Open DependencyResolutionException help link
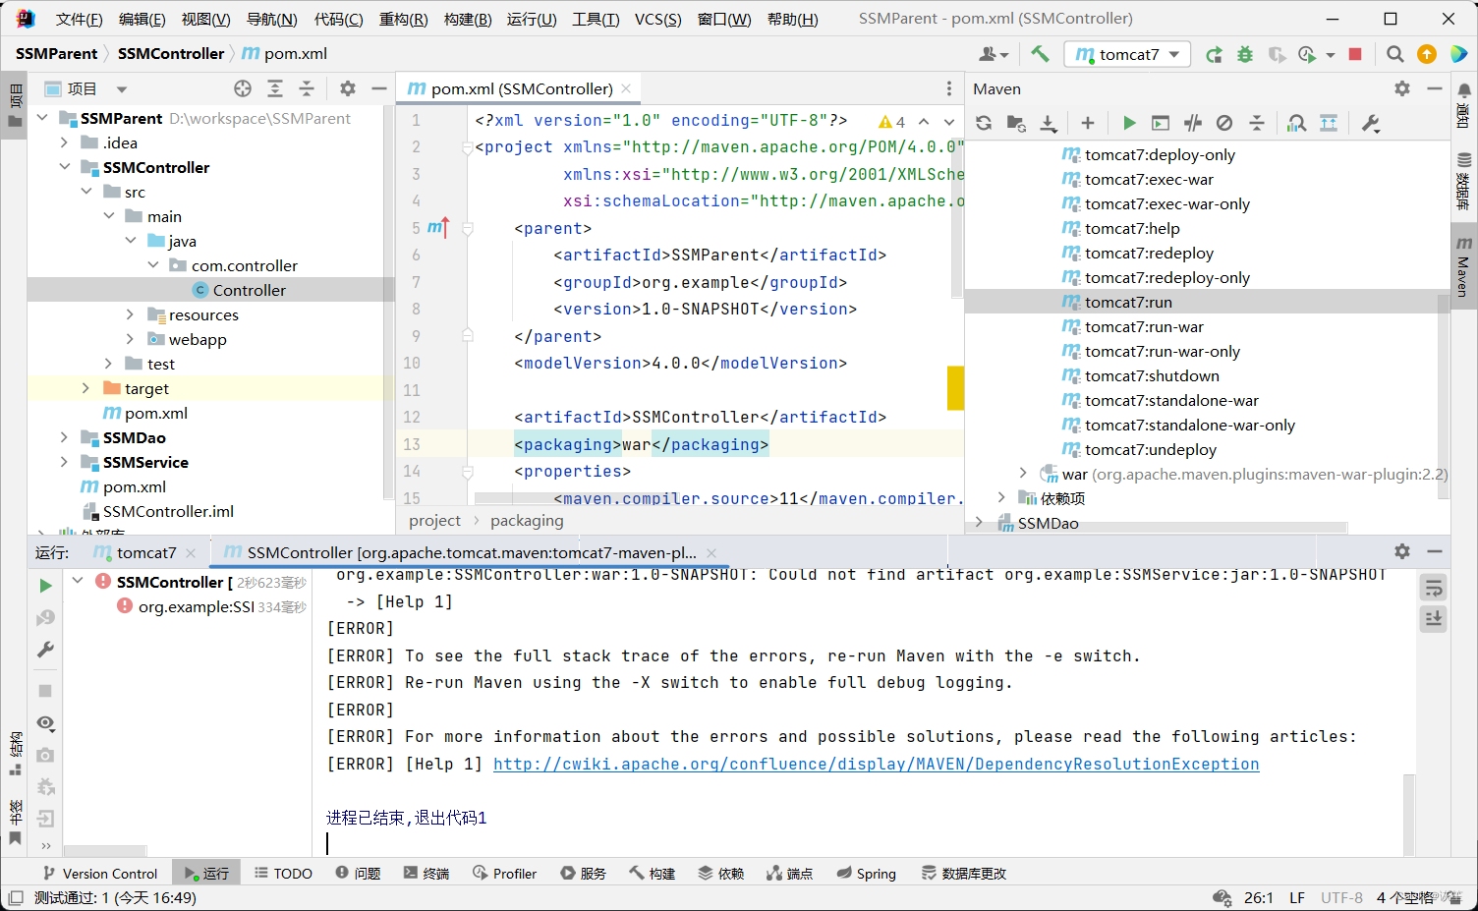Image resolution: width=1478 pixels, height=911 pixels. pos(876,764)
